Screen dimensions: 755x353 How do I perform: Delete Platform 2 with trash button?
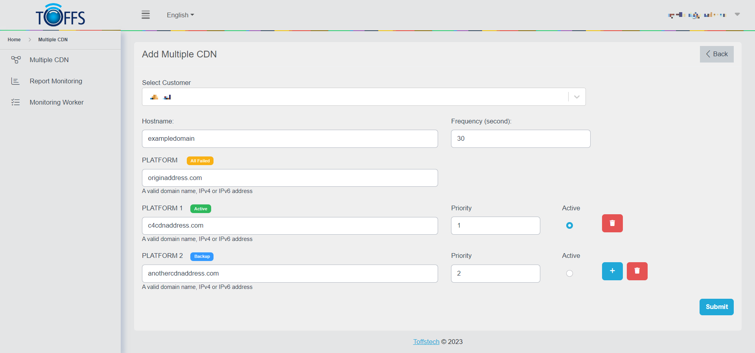(x=637, y=271)
